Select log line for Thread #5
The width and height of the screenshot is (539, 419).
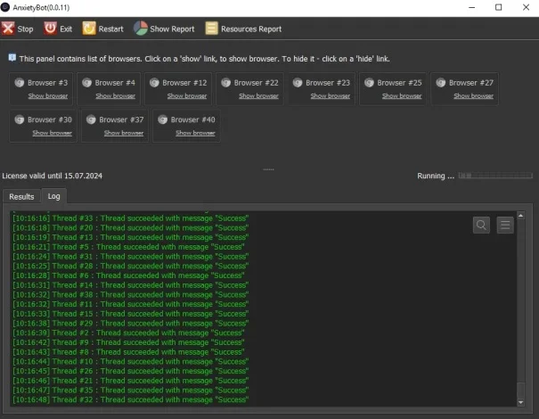tap(128, 247)
